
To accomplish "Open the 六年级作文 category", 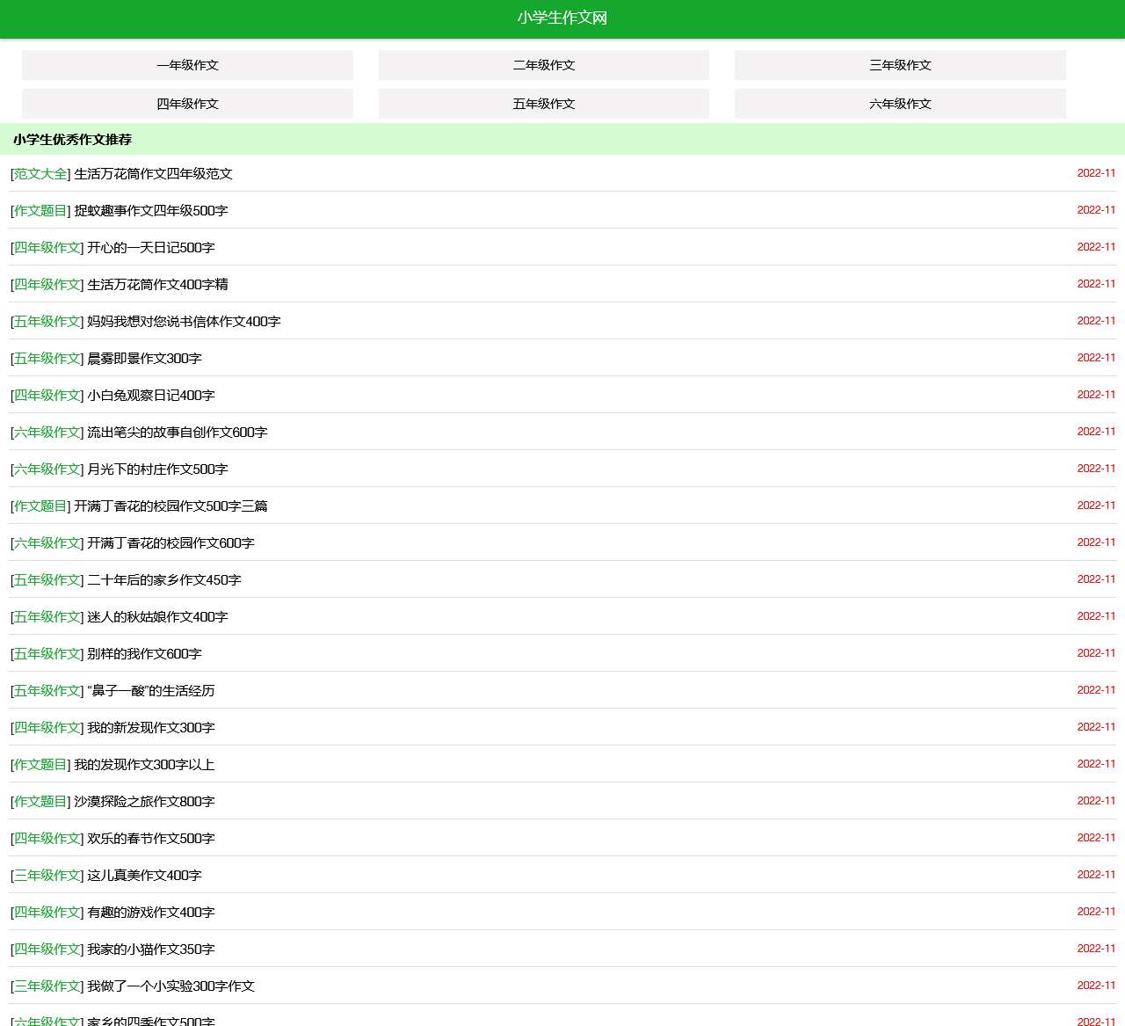I will click(x=900, y=104).
